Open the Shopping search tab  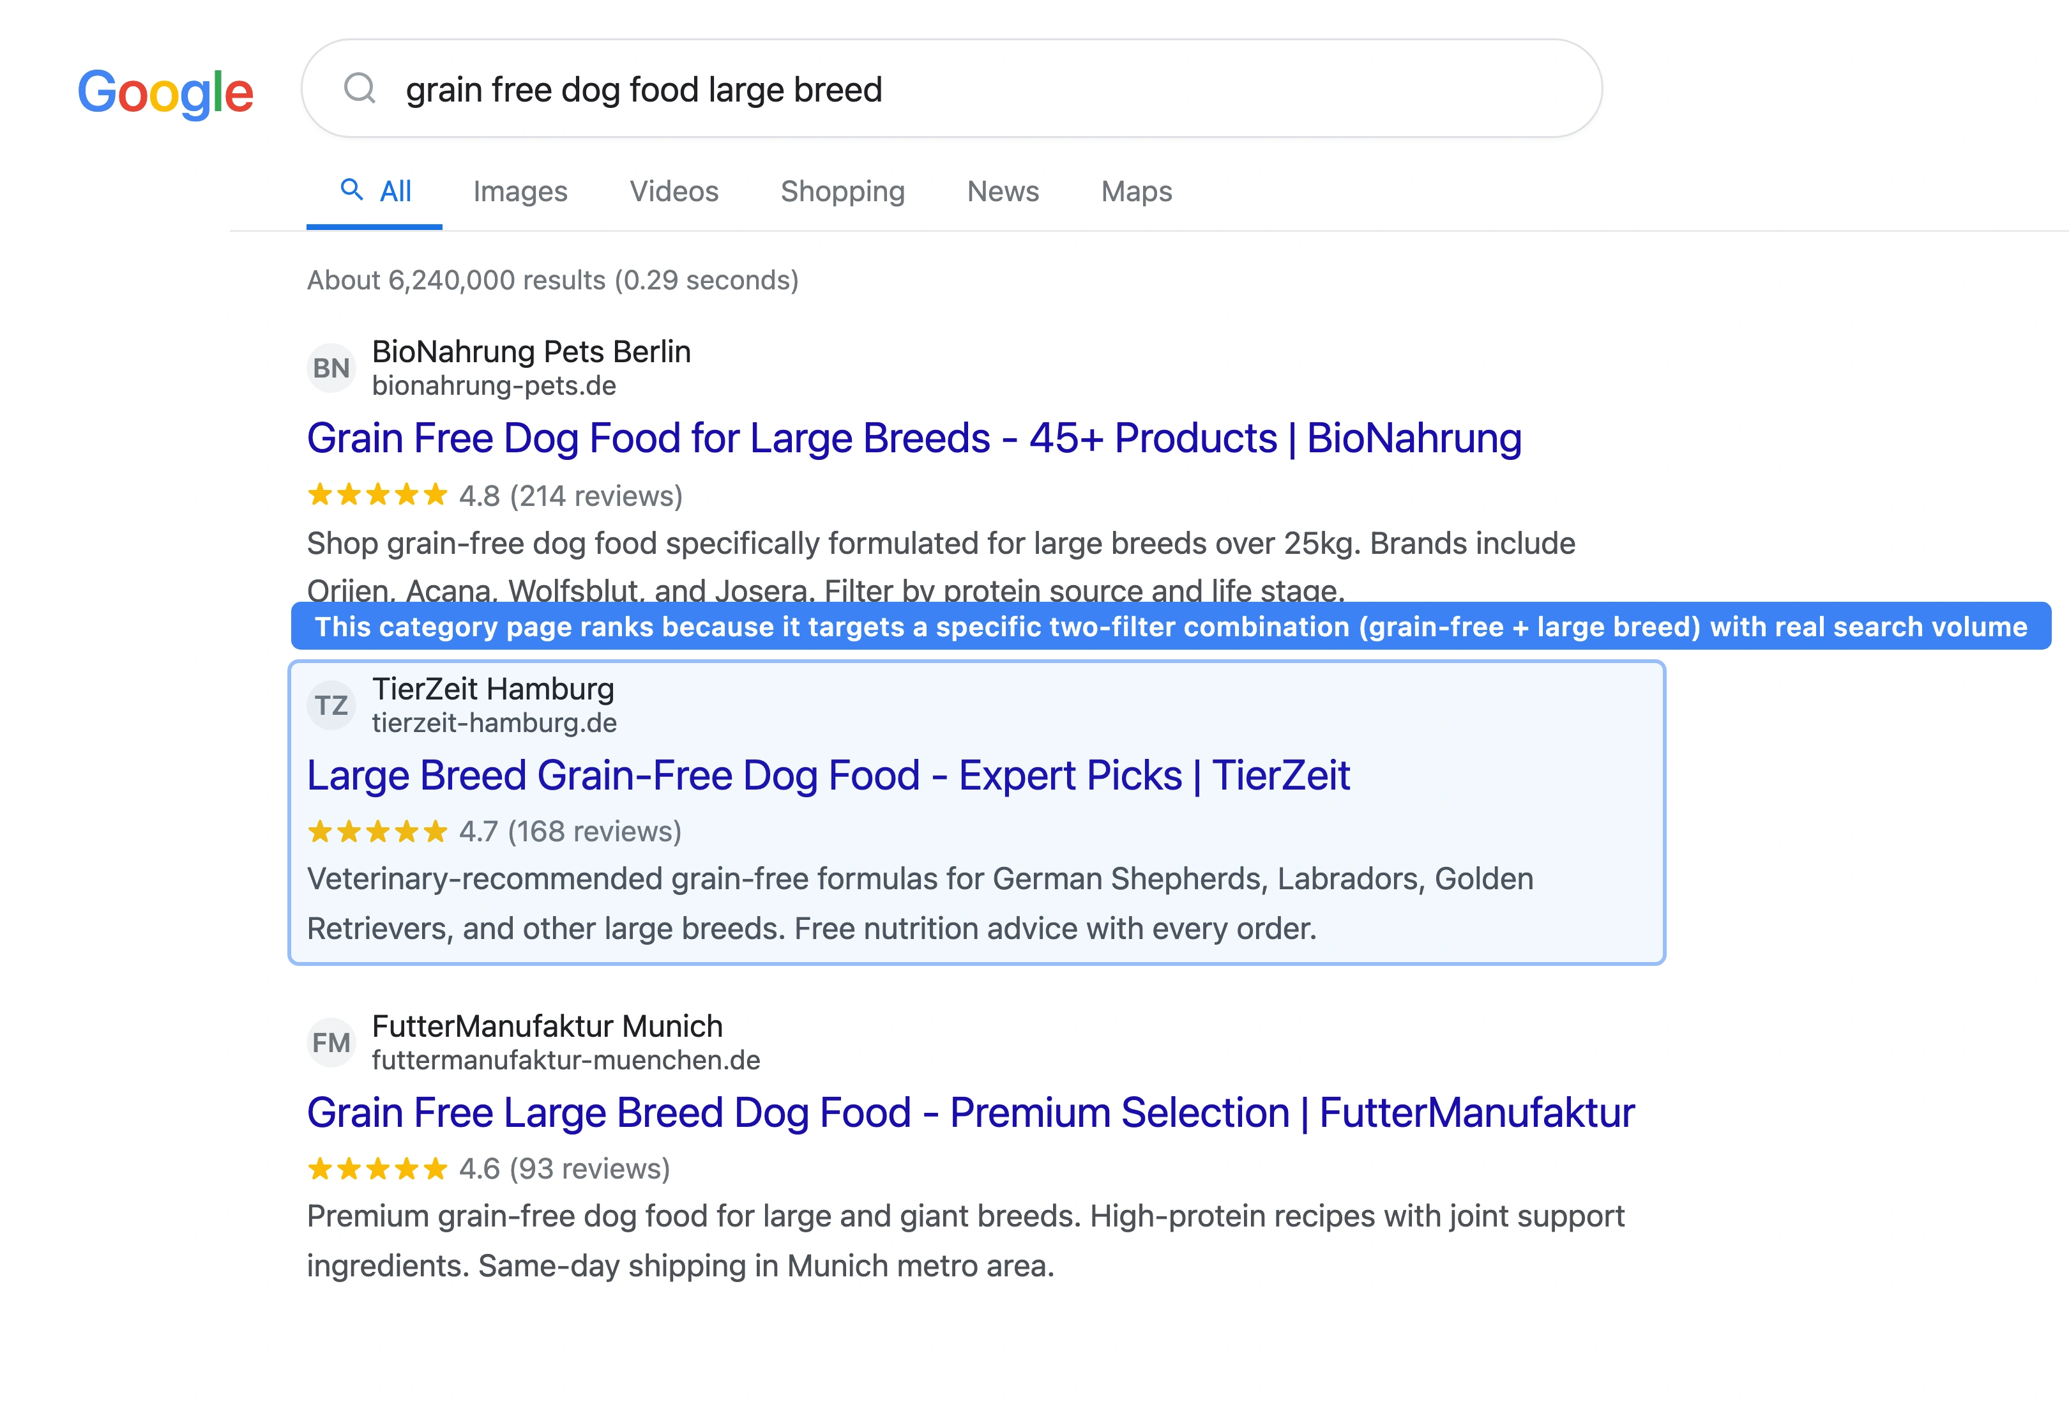[842, 190]
